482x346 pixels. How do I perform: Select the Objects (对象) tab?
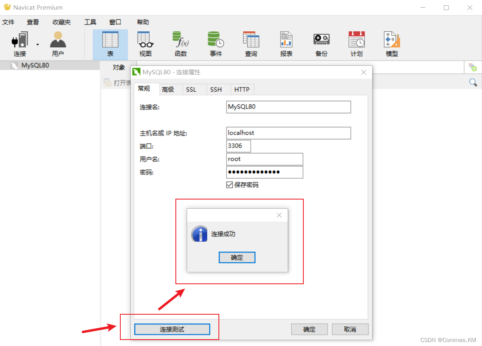(x=118, y=67)
